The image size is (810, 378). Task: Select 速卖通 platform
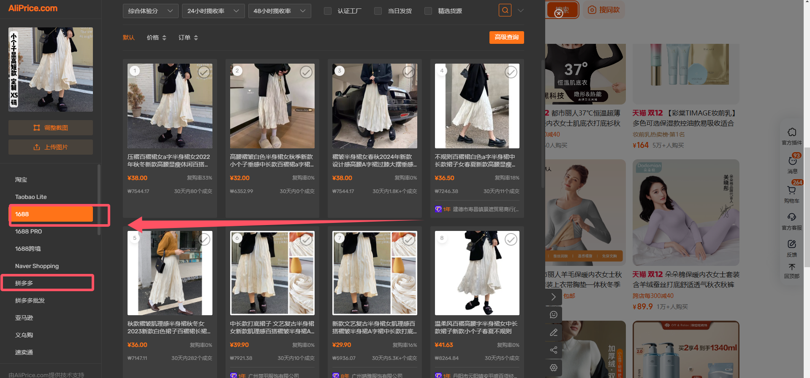coord(24,352)
